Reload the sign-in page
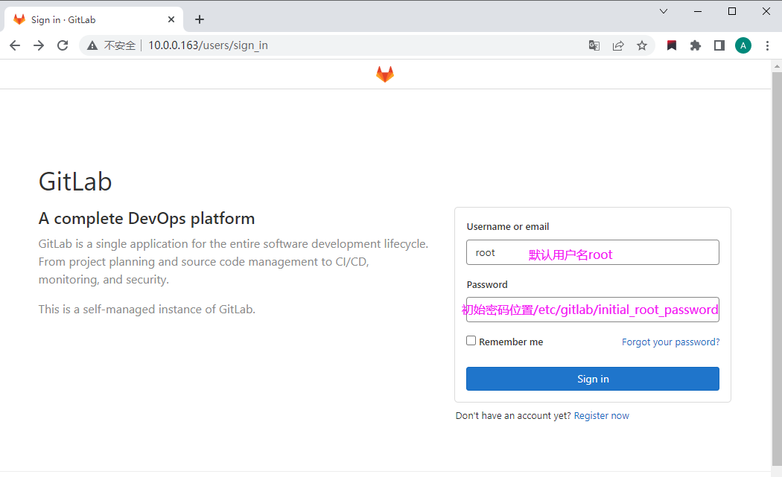 pos(63,45)
